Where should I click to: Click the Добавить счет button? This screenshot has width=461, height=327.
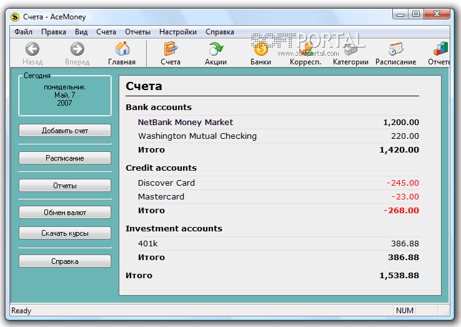[x=65, y=131]
